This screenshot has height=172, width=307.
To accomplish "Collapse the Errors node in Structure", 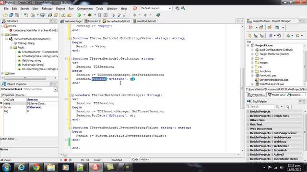I will [2, 26].
